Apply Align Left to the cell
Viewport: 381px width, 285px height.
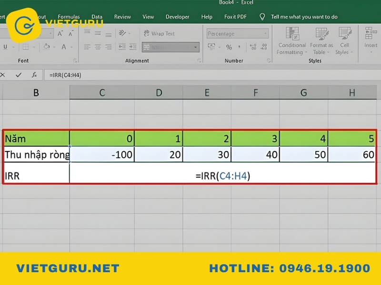(87, 47)
